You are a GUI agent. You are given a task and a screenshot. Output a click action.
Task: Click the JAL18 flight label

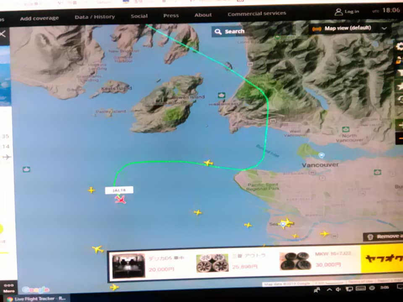[119, 190]
